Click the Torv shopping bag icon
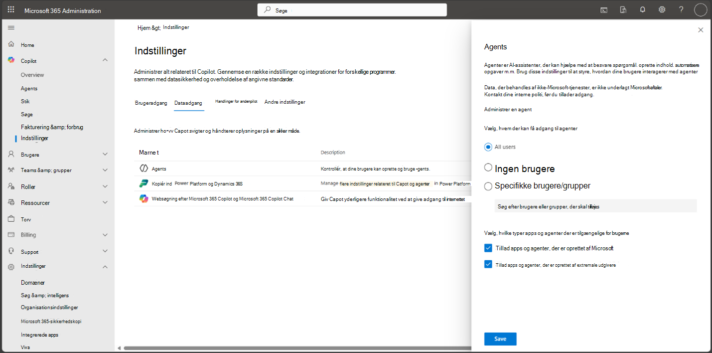712x353 pixels. pyautogui.click(x=11, y=219)
